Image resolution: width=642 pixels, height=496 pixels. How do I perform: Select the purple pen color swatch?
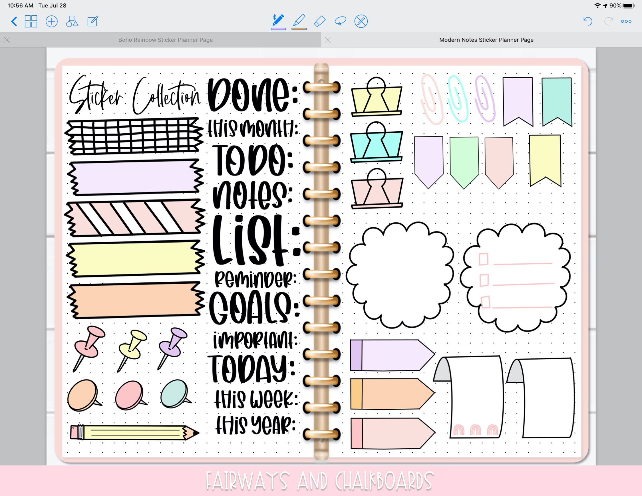278,29
